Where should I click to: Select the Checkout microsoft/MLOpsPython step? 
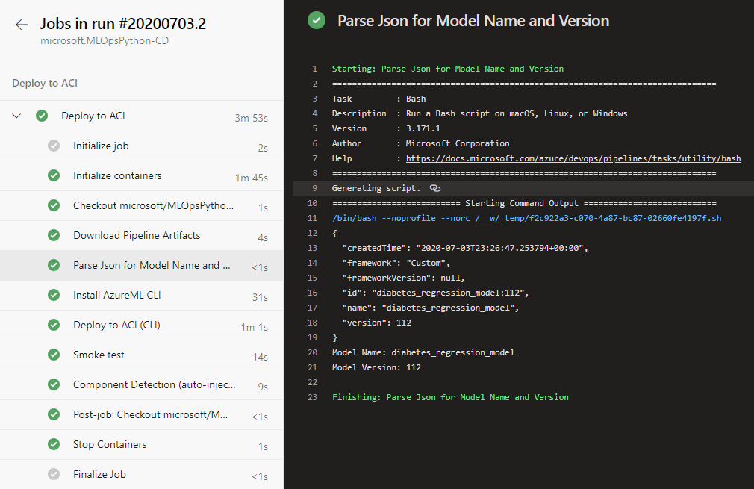pos(153,205)
